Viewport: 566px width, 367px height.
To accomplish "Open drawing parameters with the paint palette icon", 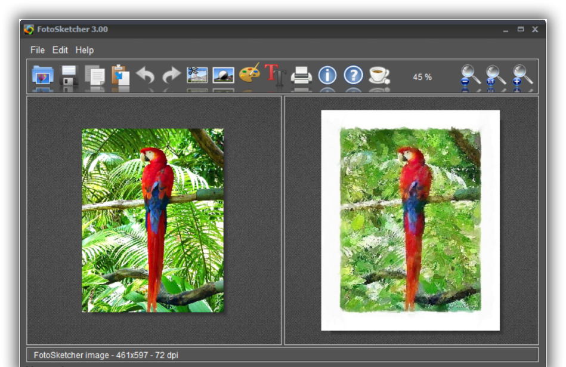I will (249, 74).
